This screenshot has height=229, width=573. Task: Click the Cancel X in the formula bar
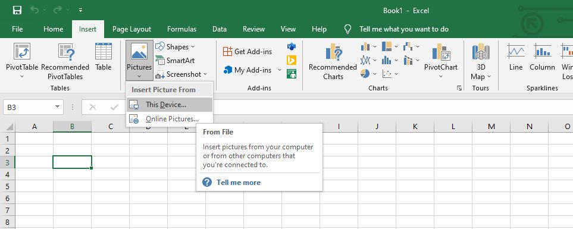point(92,108)
